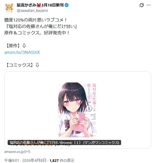Click the Grok slash-circle icon
Image resolution: width=153 pixels, height=163 pixels.
(x=141, y=5)
